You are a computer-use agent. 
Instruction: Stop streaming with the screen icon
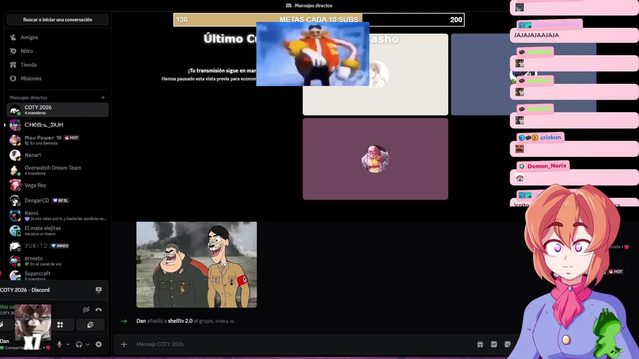tap(98, 290)
